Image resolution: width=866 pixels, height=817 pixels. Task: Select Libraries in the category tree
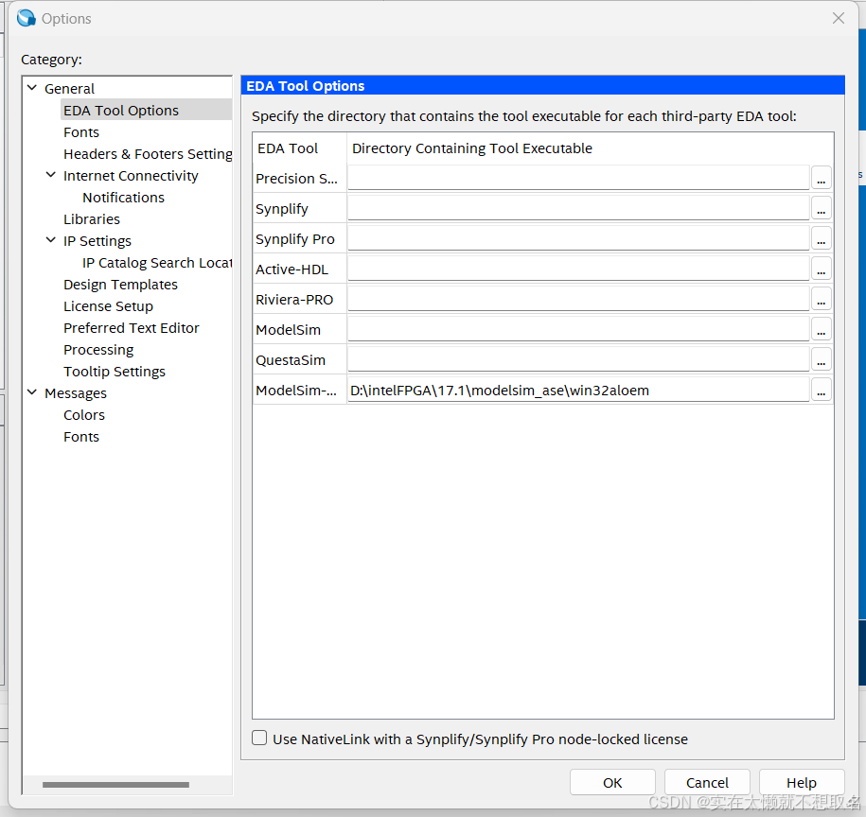(x=91, y=219)
